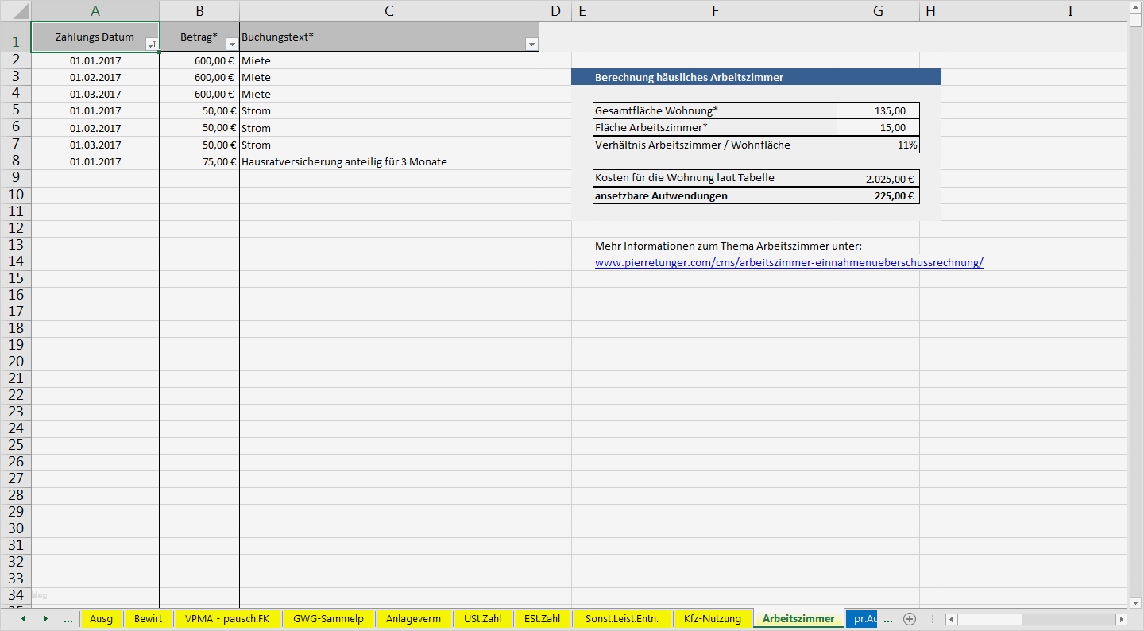1144x631 pixels.
Task: Select row header 8 for the Hausratversicherung entry
Action: click(x=14, y=161)
